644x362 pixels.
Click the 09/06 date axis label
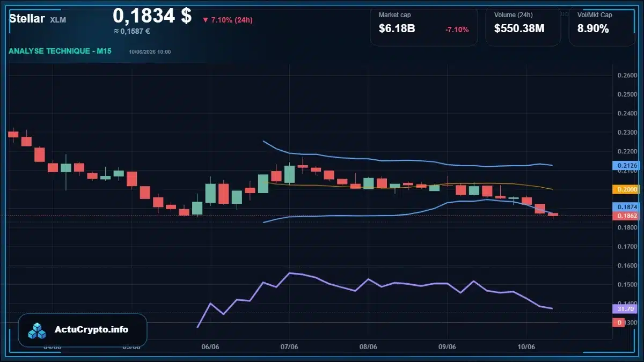pyautogui.click(x=447, y=346)
